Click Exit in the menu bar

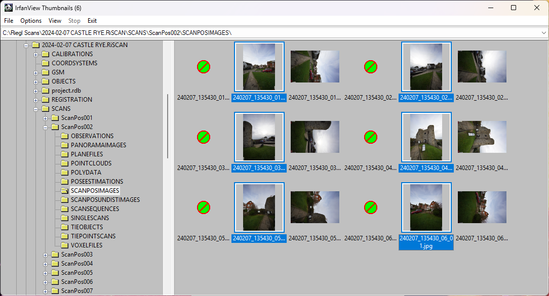[x=92, y=21]
